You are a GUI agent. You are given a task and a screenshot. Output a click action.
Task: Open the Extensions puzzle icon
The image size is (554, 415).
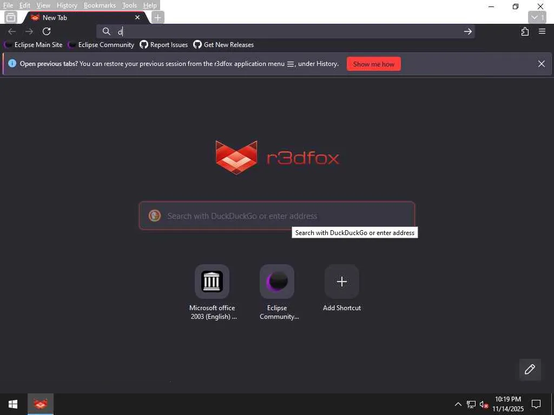[525, 31]
